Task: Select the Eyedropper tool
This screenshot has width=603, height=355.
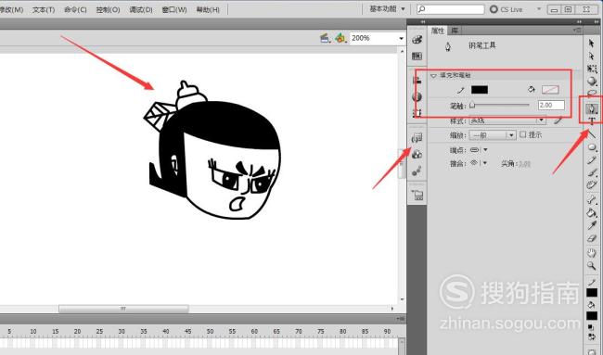Action: pos(592,225)
